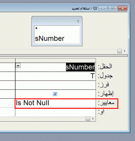Viewport: 135px width, 141px height.
Task: Click the column selector above sNumber column
Action: click(55, 60)
